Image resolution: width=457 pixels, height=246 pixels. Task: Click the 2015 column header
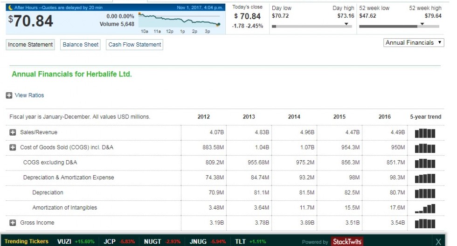[x=339, y=117]
